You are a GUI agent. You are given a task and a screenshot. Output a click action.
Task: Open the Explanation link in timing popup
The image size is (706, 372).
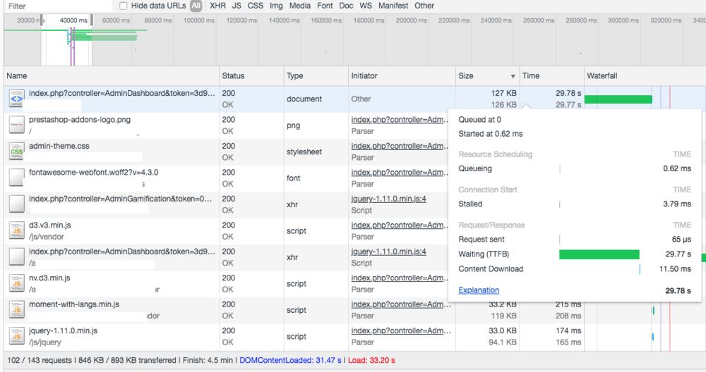[x=479, y=290]
